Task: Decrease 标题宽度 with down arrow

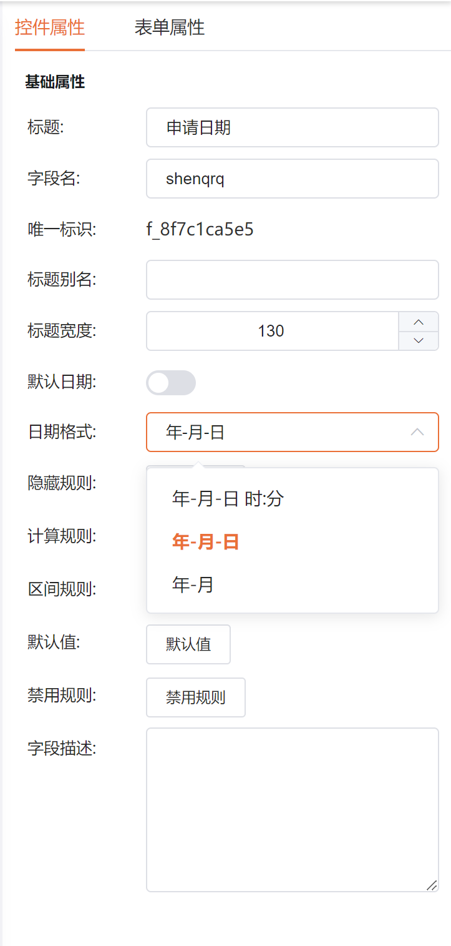Action: coord(419,340)
